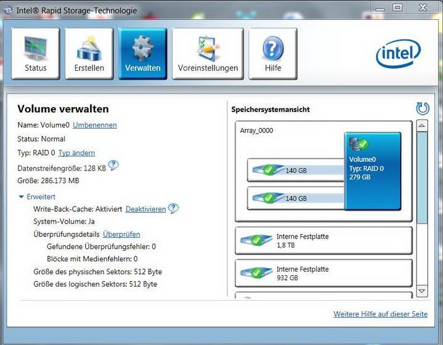Click Umbenennen to rename the volume
The height and width of the screenshot is (345, 443).
(x=95, y=125)
